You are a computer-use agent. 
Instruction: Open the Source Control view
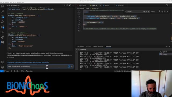(2, 16)
